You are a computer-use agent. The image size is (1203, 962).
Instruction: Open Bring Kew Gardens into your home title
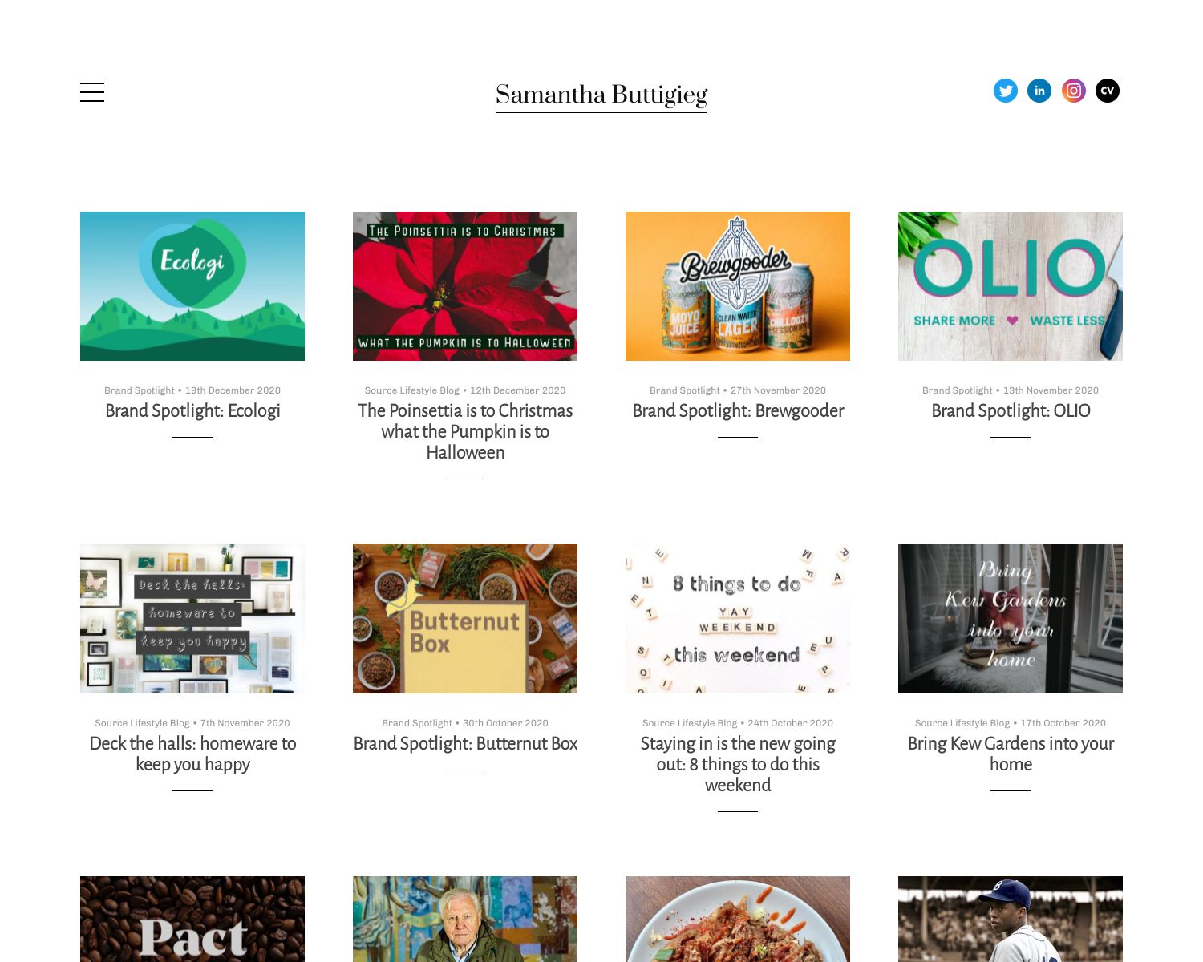point(1011,754)
